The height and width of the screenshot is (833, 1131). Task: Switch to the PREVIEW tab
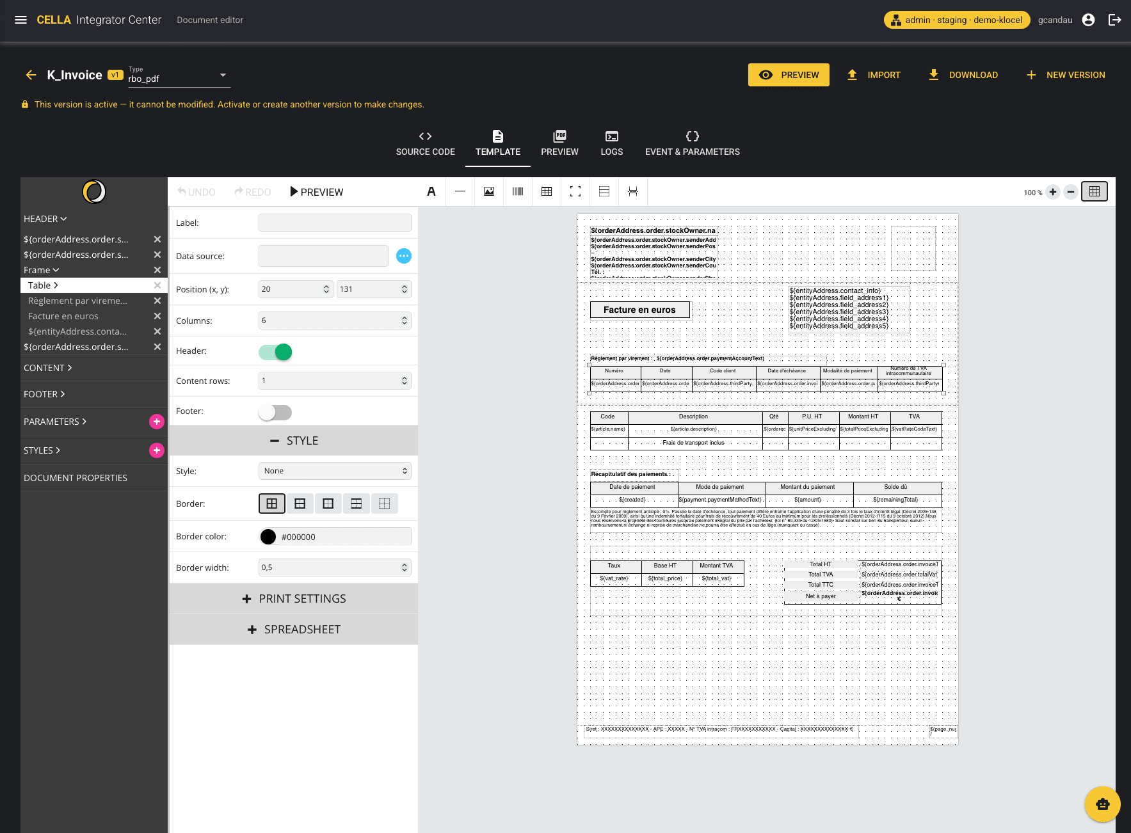559,144
